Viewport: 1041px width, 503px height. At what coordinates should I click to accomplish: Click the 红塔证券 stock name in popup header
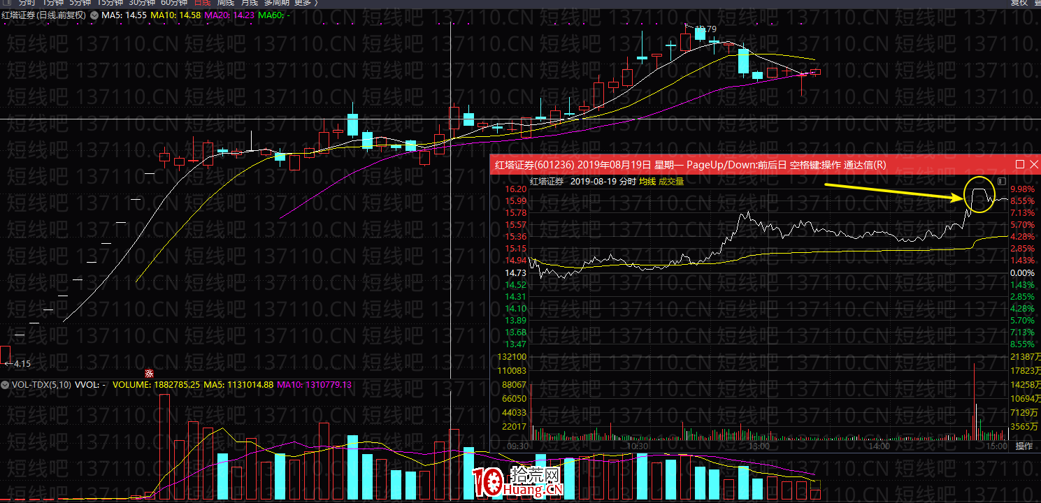(x=547, y=182)
